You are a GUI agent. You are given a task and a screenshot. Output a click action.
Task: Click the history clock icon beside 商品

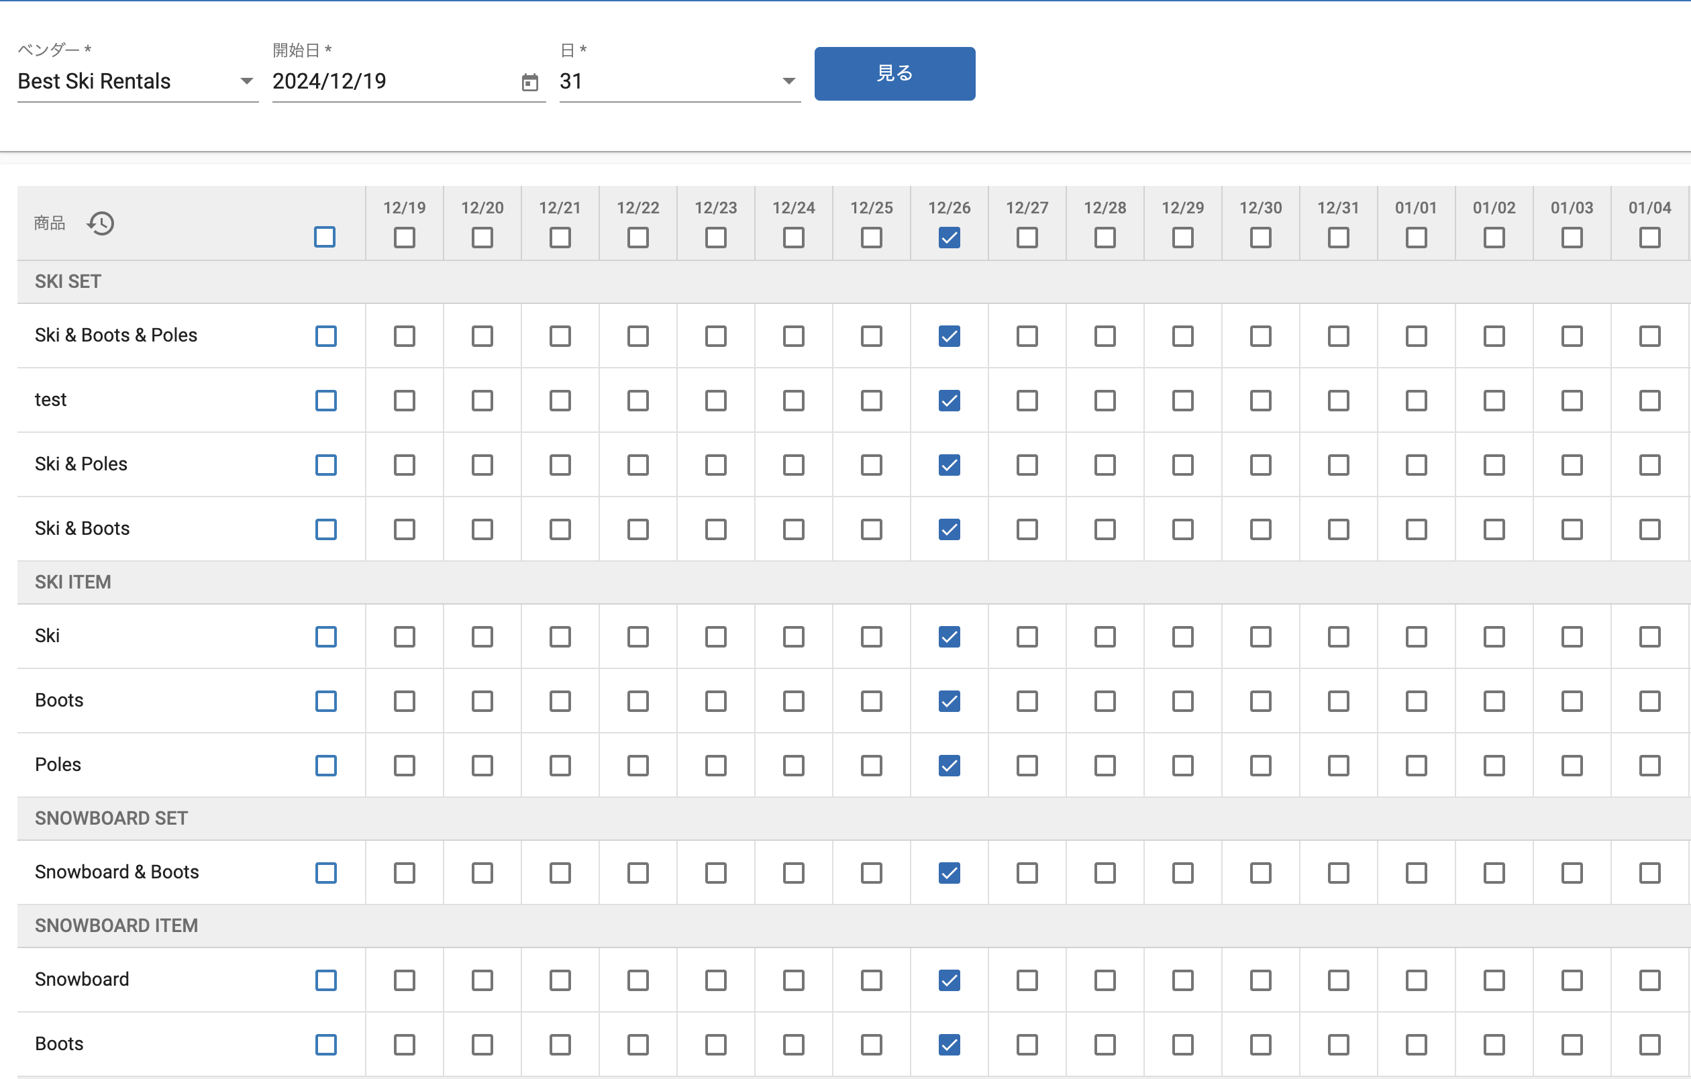101,223
